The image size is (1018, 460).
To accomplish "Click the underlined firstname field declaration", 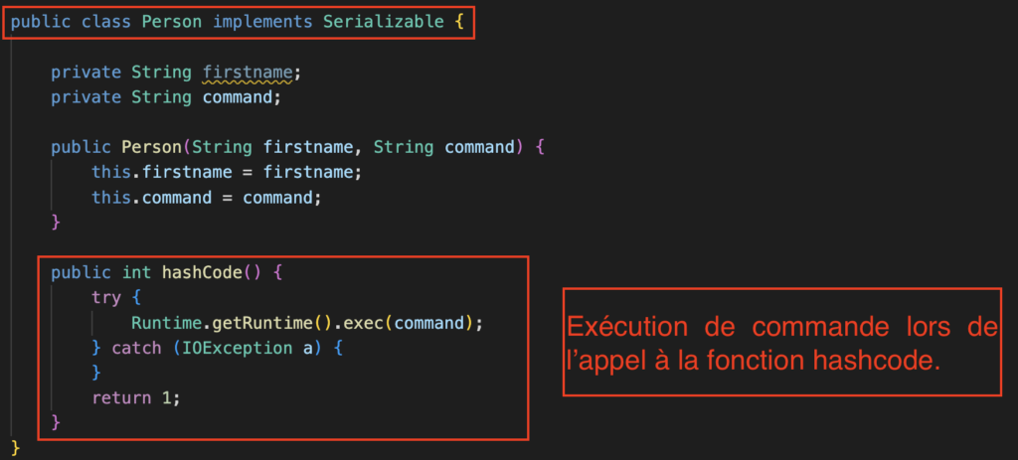I will pos(248,73).
